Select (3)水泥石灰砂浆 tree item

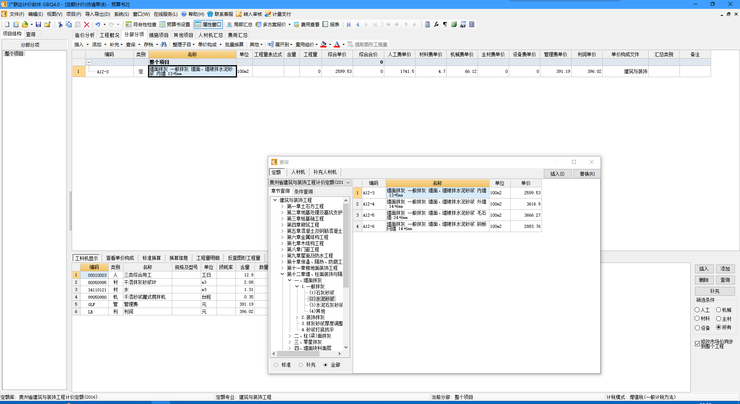click(x=326, y=305)
